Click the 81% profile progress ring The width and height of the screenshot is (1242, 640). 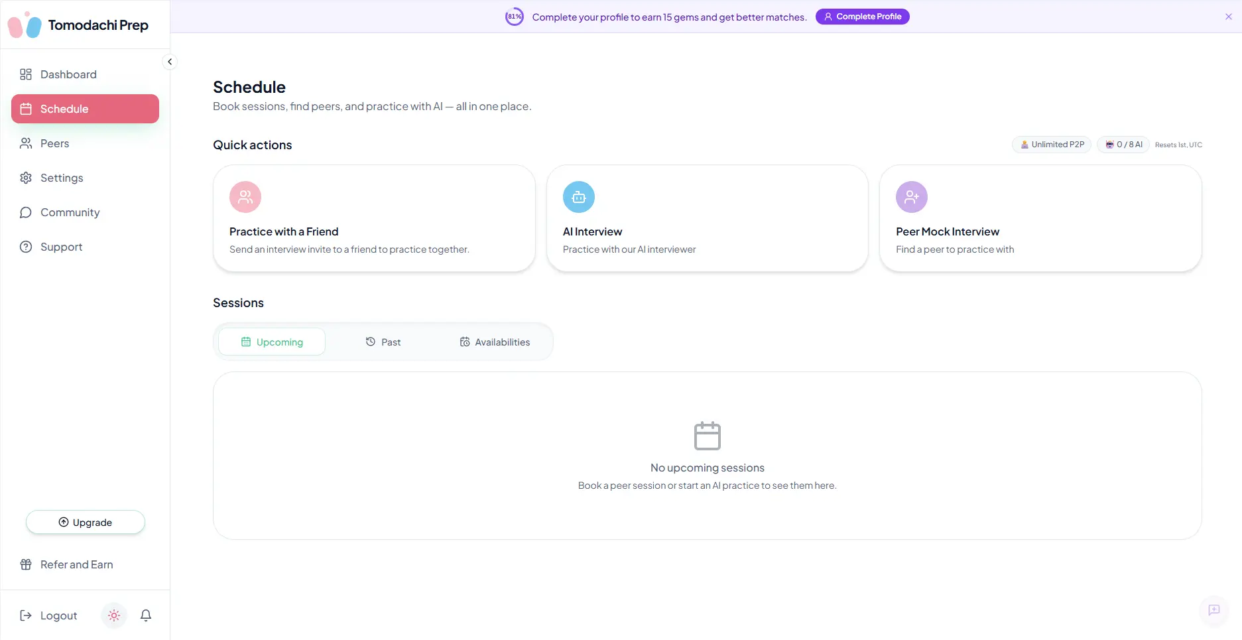point(515,17)
